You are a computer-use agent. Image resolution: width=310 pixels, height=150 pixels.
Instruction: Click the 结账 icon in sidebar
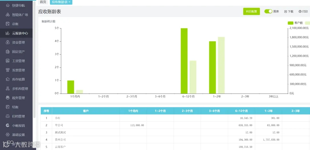[8, 107]
